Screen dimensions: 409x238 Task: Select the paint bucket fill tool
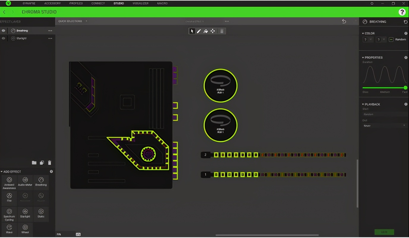pos(206,31)
